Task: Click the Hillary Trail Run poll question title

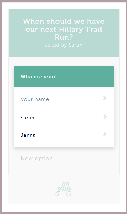Action: click(x=64, y=29)
